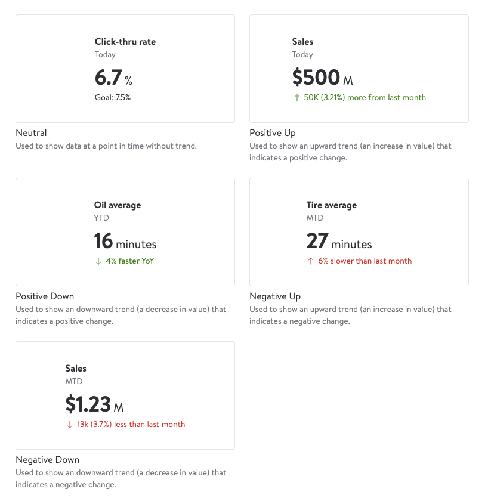Click the 6.7 % click-thru value
This screenshot has width=488, height=501.
click(x=113, y=78)
